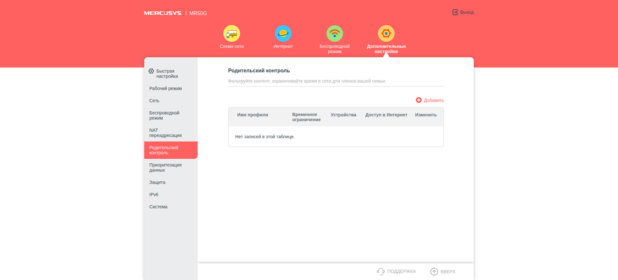The image size is (618, 280).
Task: Open Приоритезация данных settings
Action: [x=165, y=167]
